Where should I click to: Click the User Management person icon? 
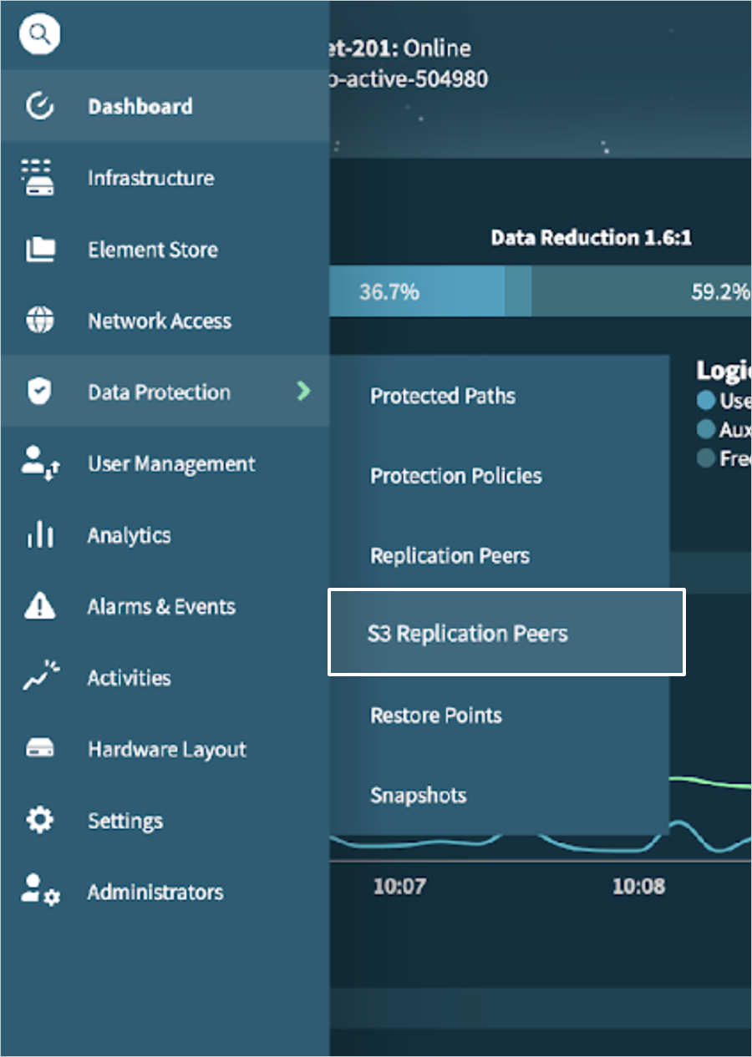(40, 463)
